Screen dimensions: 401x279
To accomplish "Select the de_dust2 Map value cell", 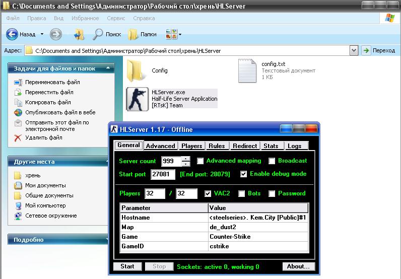I will click(258, 227).
